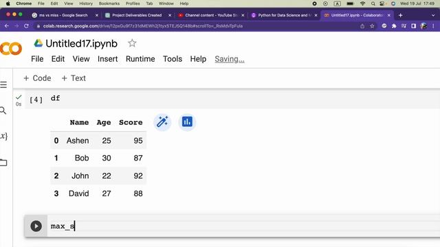This screenshot has height=247, width=440.
Task: Star the Untitled17.ipynb notebook
Action: click(x=132, y=43)
